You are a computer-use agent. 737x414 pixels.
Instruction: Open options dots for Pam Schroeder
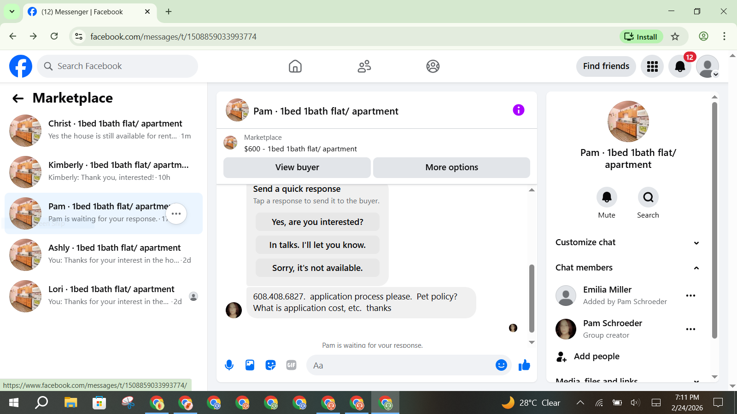pos(690,329)
